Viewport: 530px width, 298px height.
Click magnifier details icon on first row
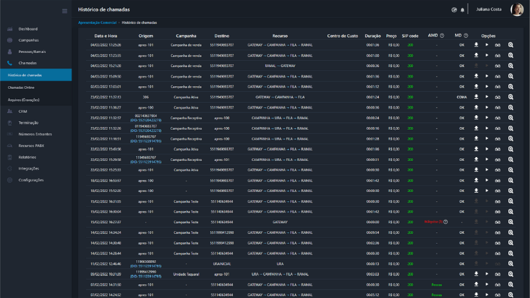511,45
